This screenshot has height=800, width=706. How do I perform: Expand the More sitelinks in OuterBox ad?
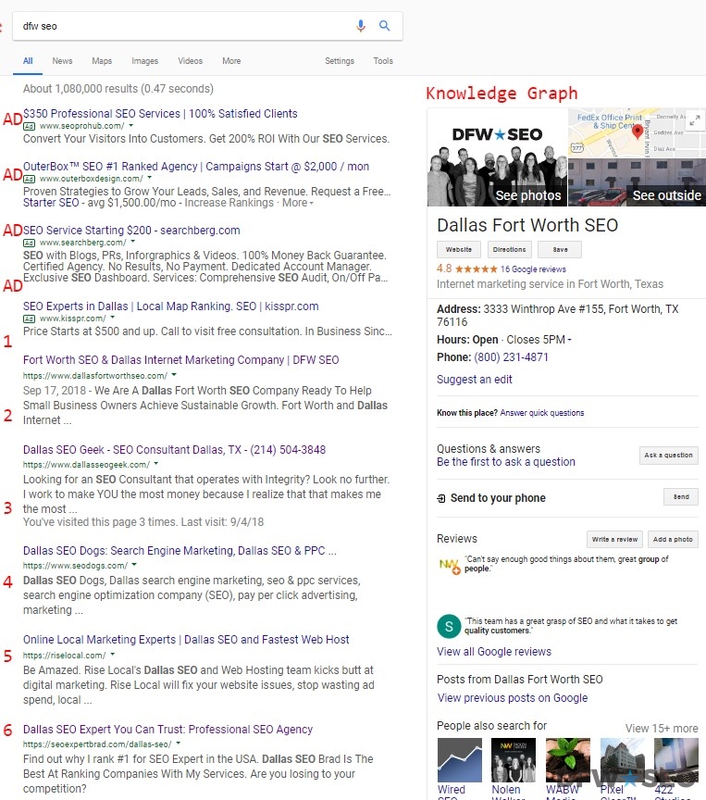click(x=298, y=203)
